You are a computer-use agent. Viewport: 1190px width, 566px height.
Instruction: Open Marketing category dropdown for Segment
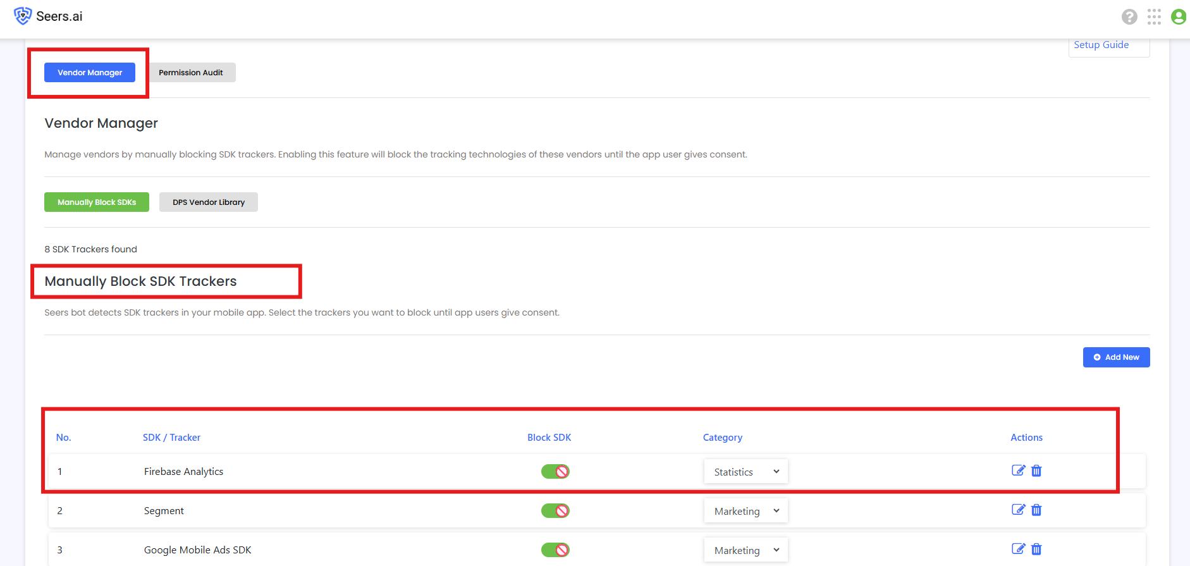746,511
